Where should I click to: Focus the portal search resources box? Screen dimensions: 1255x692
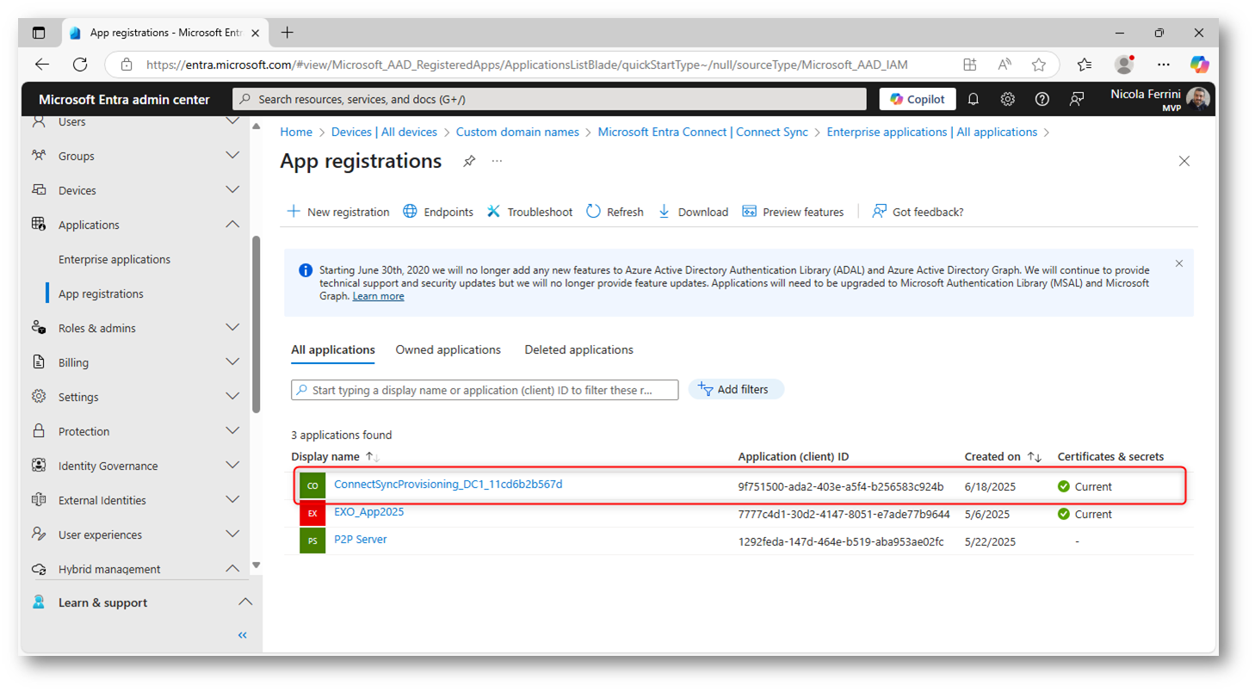pos(550,99)
